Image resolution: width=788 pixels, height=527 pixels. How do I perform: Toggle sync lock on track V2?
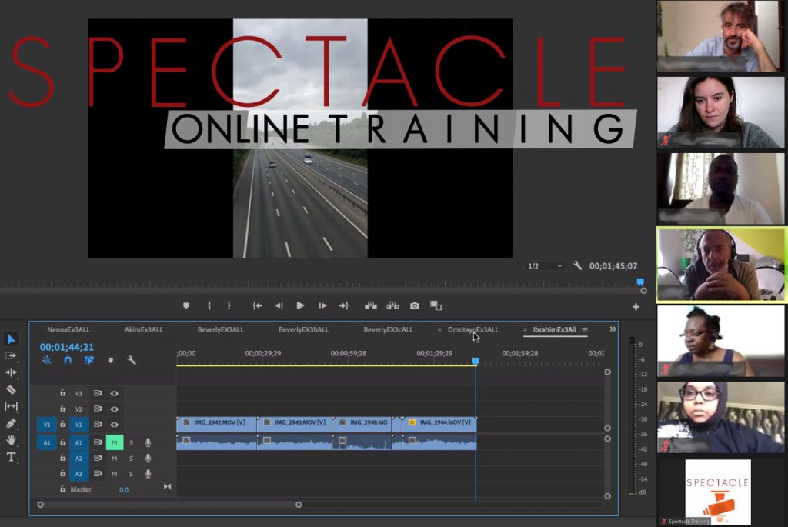98,409
